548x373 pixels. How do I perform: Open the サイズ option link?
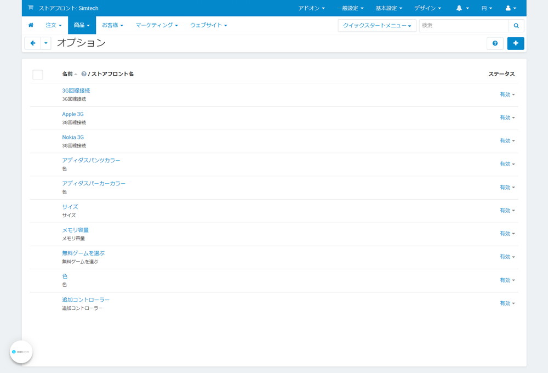pos(70,207)
